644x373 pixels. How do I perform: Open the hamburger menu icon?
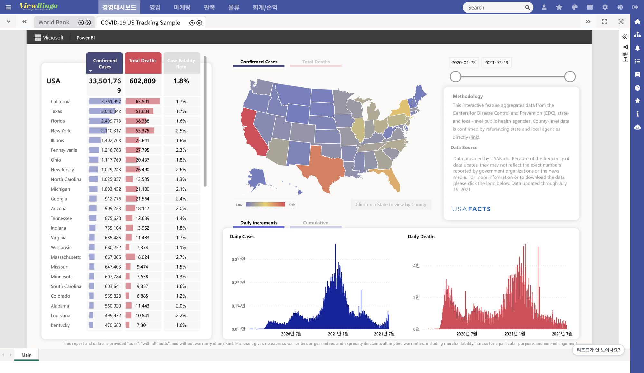click(8, 7)
